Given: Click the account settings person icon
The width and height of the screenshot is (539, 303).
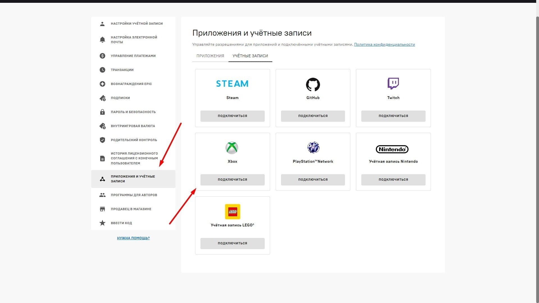Looking at the screenshot, I should (x=102, y=24).
